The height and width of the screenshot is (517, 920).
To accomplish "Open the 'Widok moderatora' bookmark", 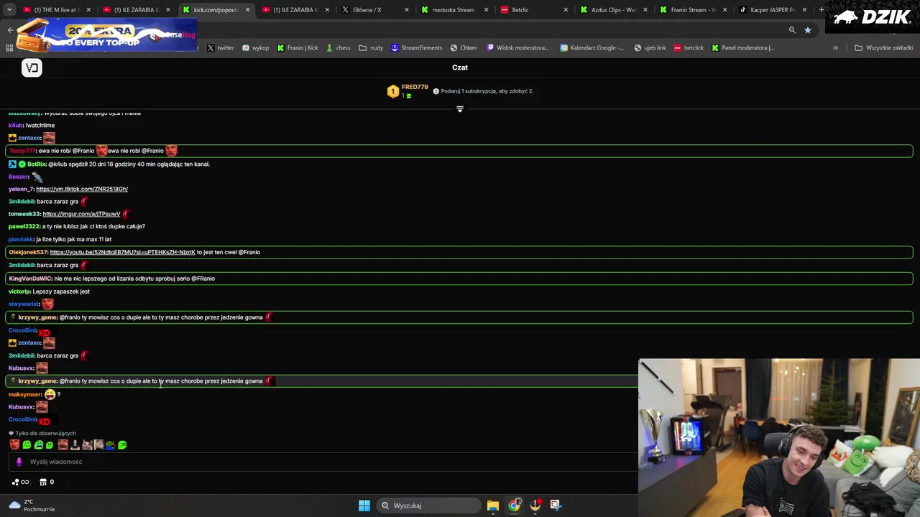I will tap(517, 48).
